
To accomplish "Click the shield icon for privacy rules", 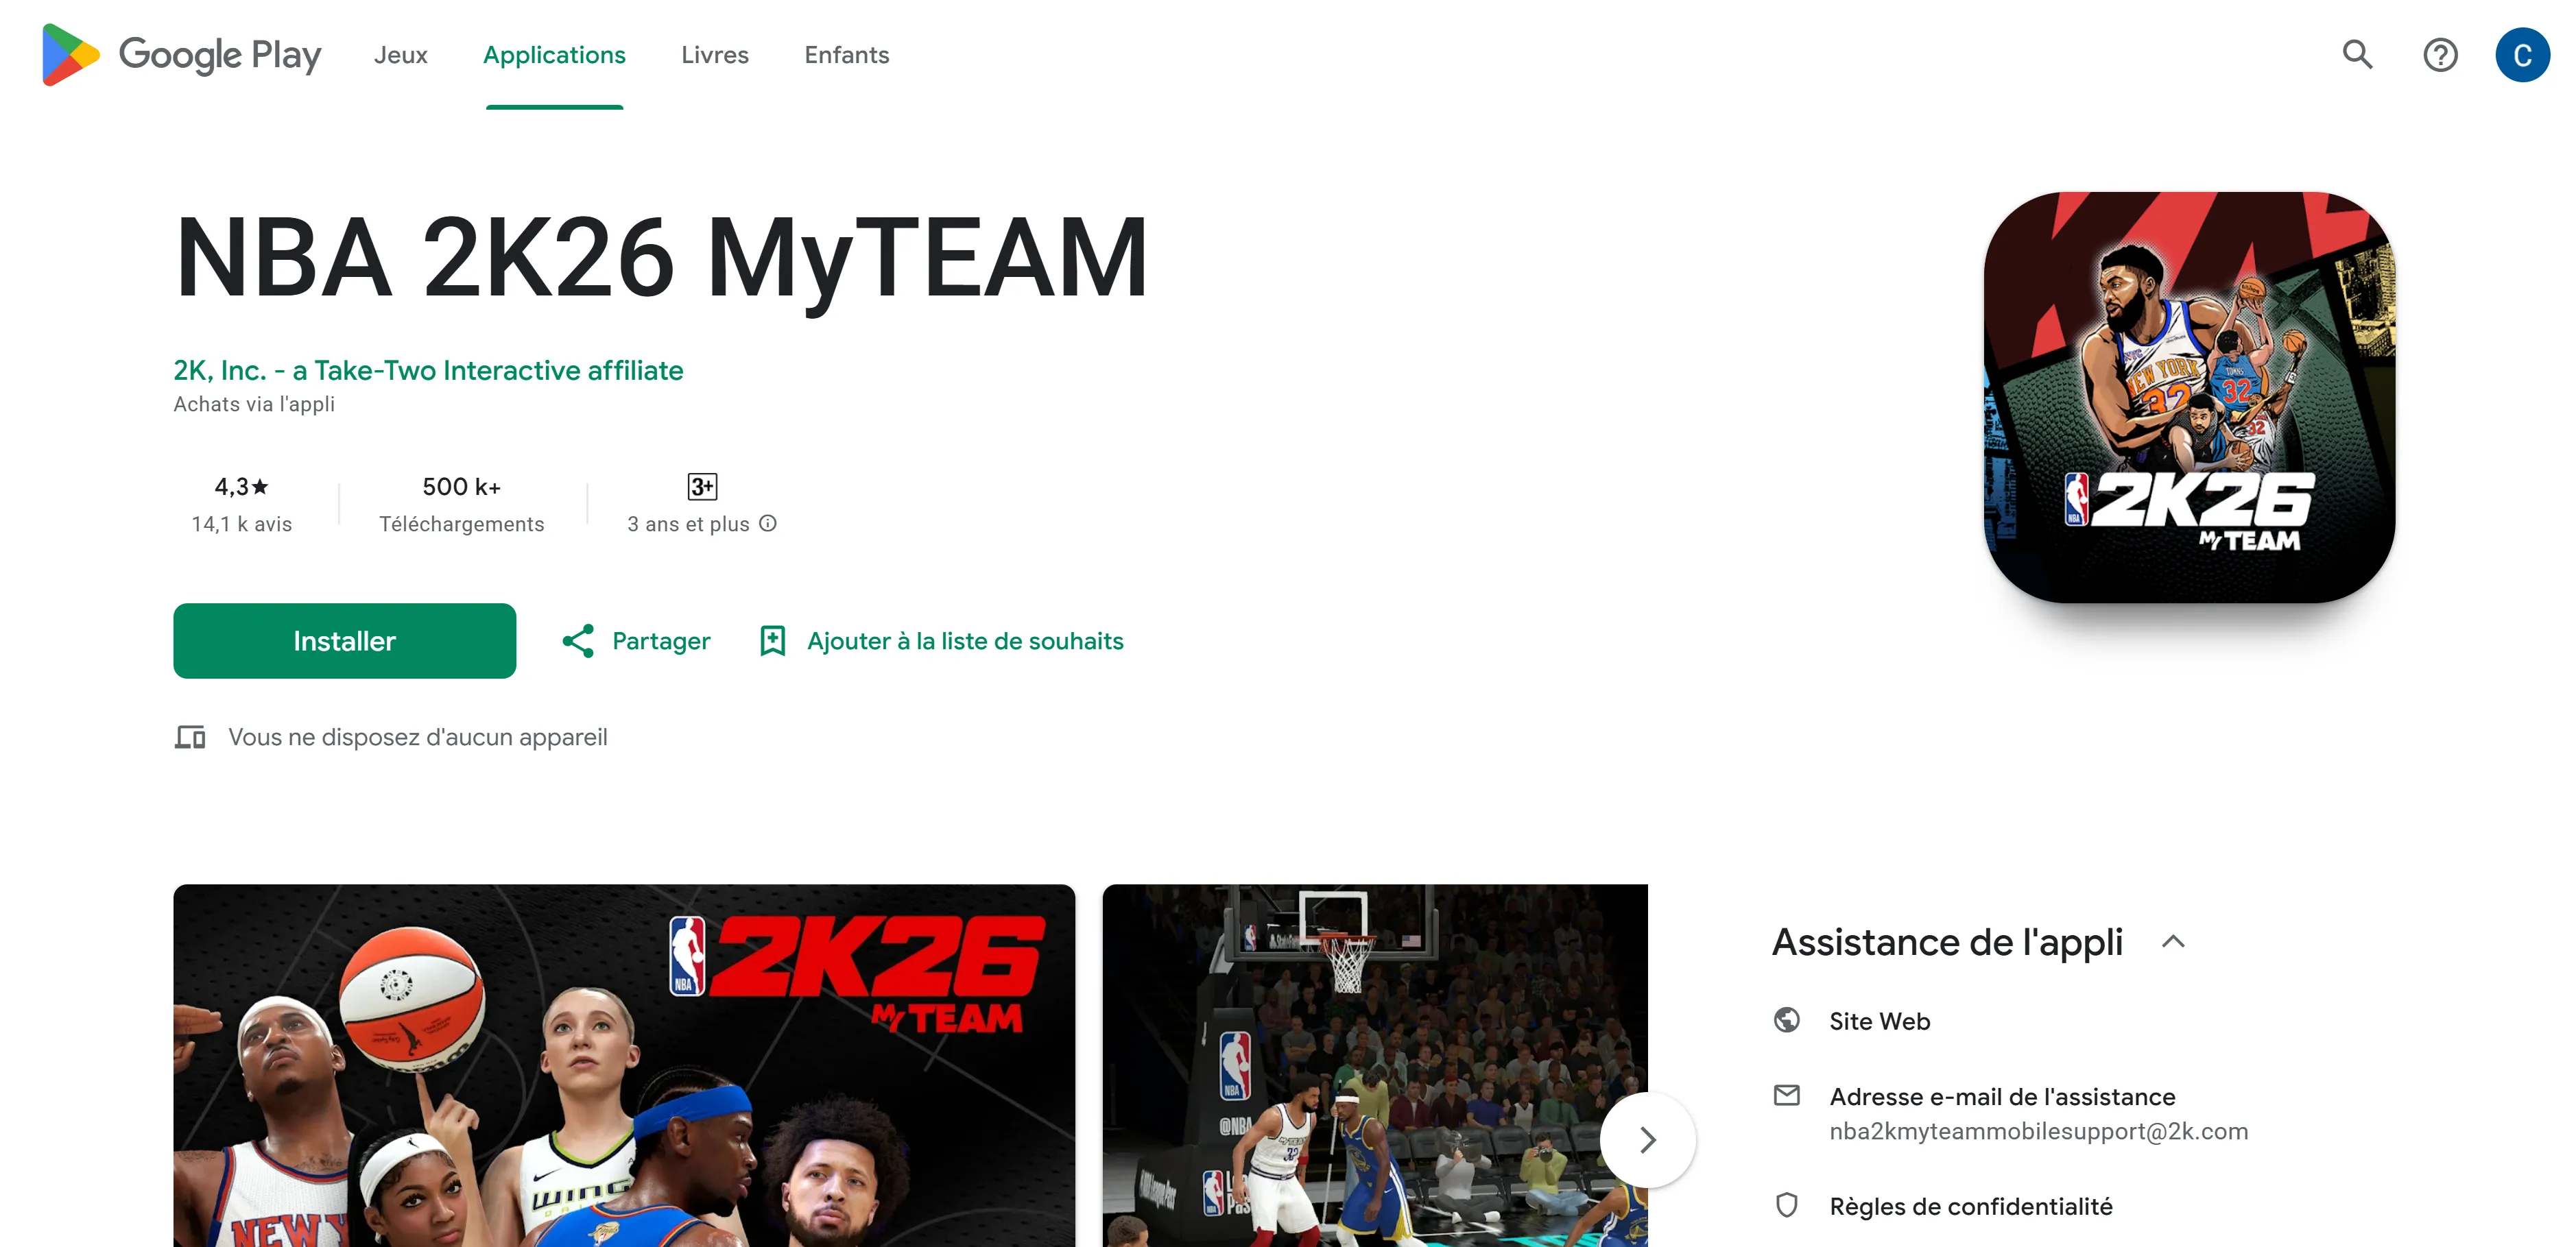I will [x=1786, y=1205].
